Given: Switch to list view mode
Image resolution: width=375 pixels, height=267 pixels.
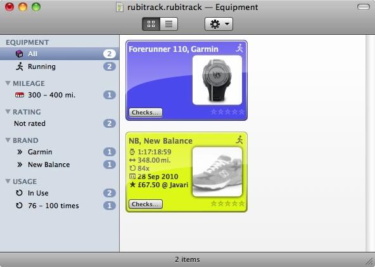Looking at the screenshot, I should point(169,24).
